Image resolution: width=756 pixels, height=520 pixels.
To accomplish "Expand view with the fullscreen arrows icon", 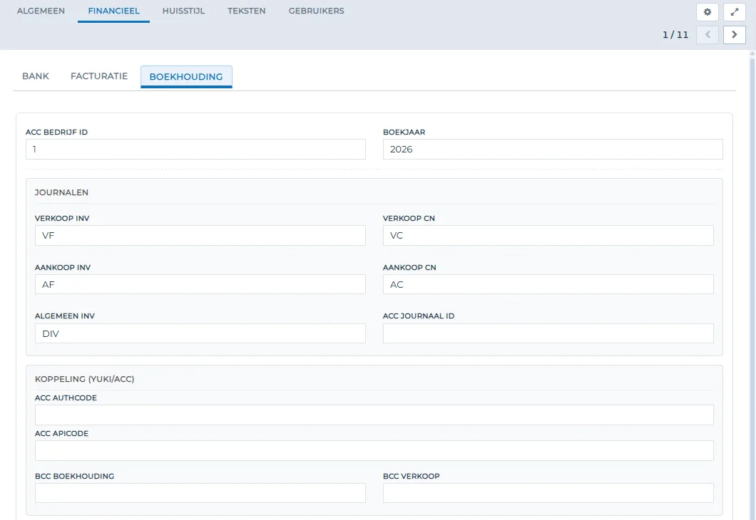I will 735,12.
